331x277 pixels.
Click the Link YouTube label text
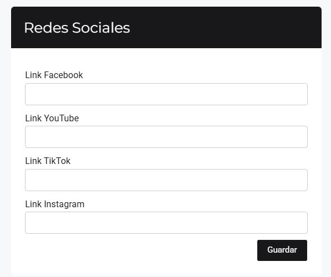[52, 118]
